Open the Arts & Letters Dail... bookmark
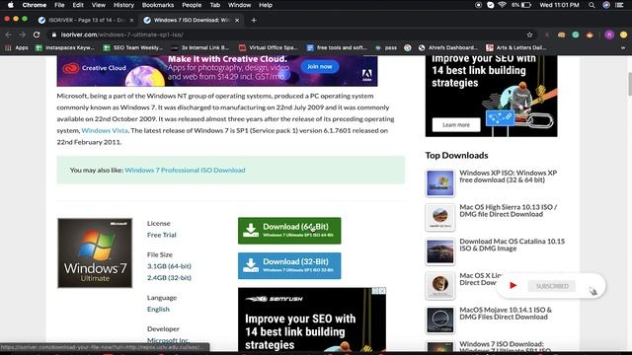632x355 pixels. point(516,47)
